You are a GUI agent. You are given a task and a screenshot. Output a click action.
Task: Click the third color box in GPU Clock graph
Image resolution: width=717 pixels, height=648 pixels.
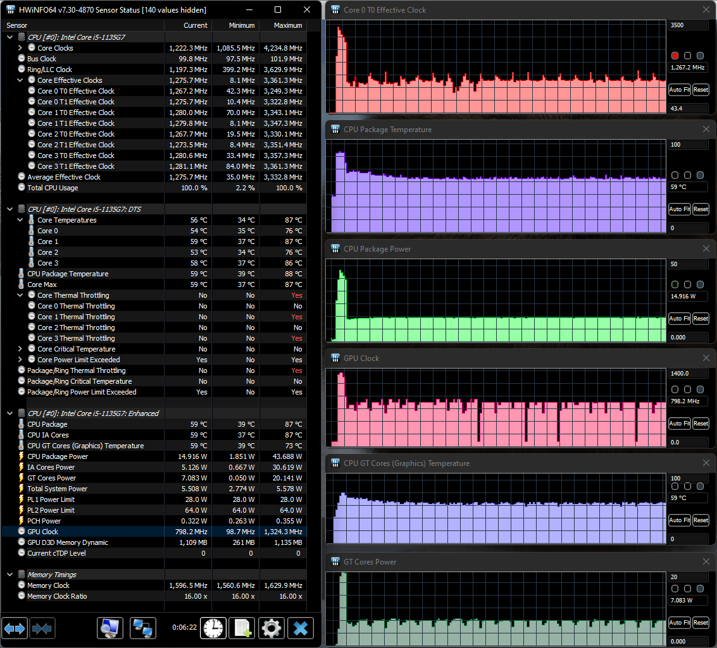701,390
